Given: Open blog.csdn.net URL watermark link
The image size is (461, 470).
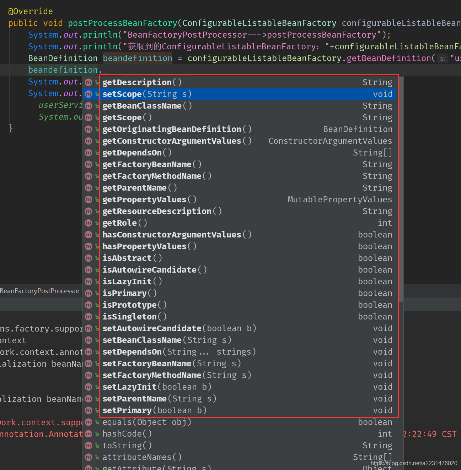Looking at the screenshot, I should click(414, 463).
